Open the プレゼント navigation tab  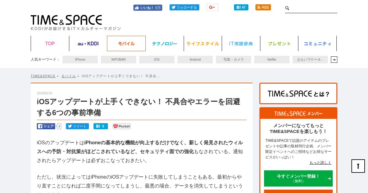[x=279, y=44]
